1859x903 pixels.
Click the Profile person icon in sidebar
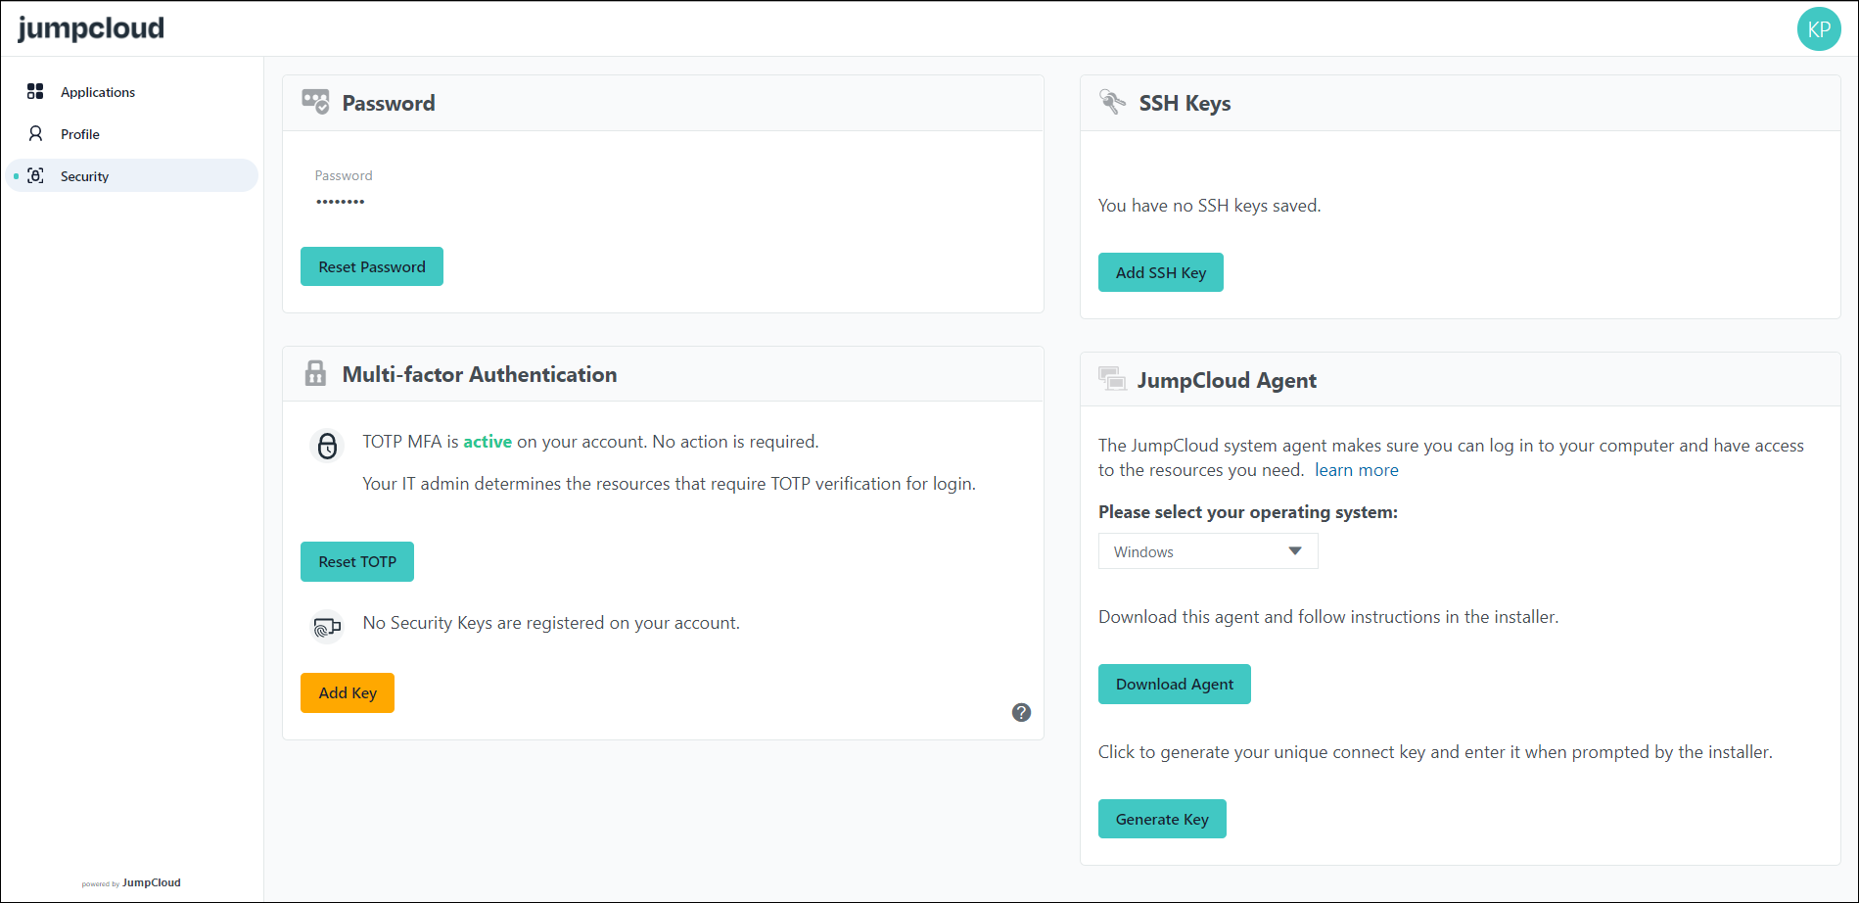[35, 133]
